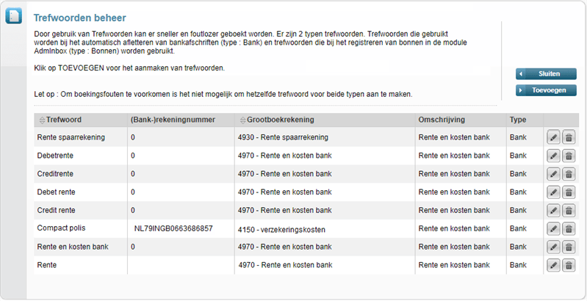This screenshot has height=301, width=587.
Task: Sort by Grootboekrekening column arrows
Action: [242, 120]
